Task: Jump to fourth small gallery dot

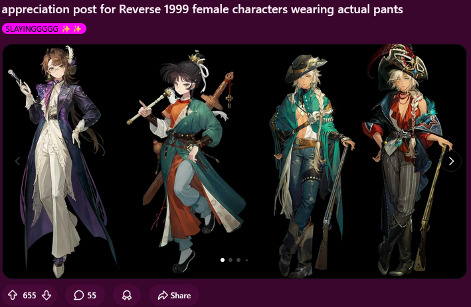Action: 246,260
